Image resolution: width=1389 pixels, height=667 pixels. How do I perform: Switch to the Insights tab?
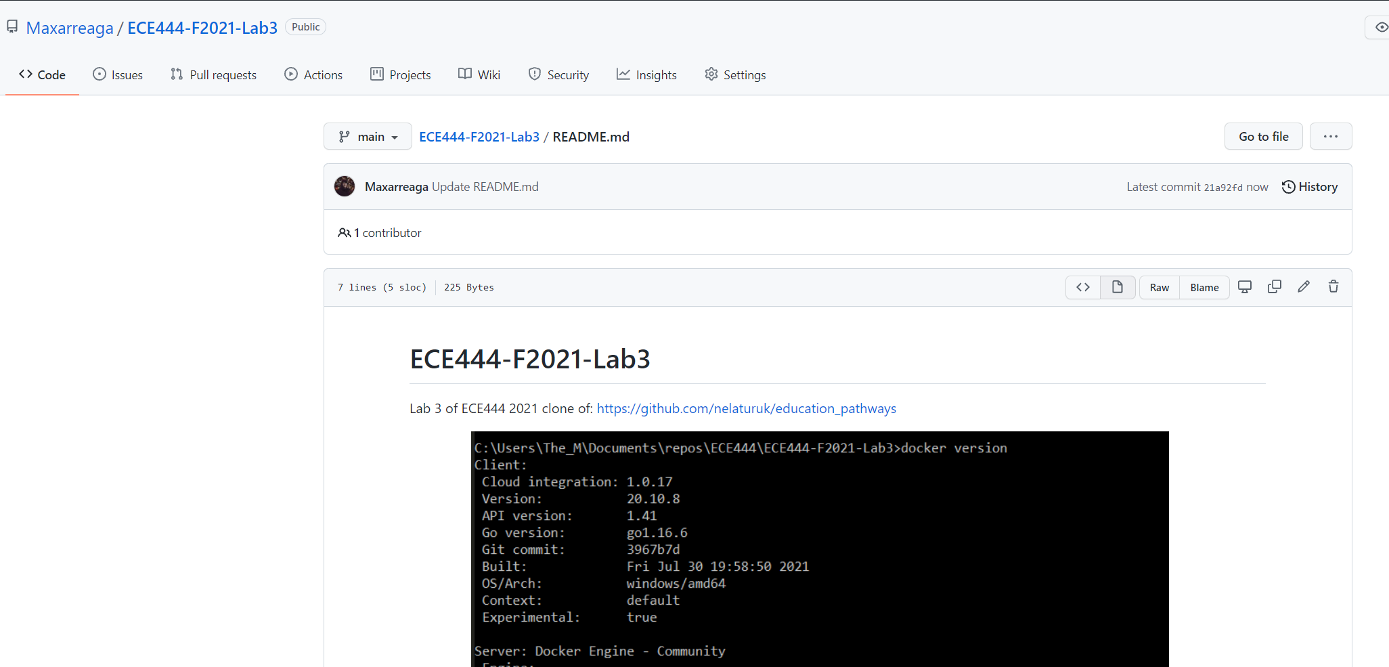click(646, 74)
